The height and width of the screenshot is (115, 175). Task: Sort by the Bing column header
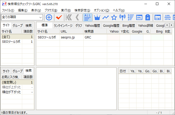coord(157,32)
